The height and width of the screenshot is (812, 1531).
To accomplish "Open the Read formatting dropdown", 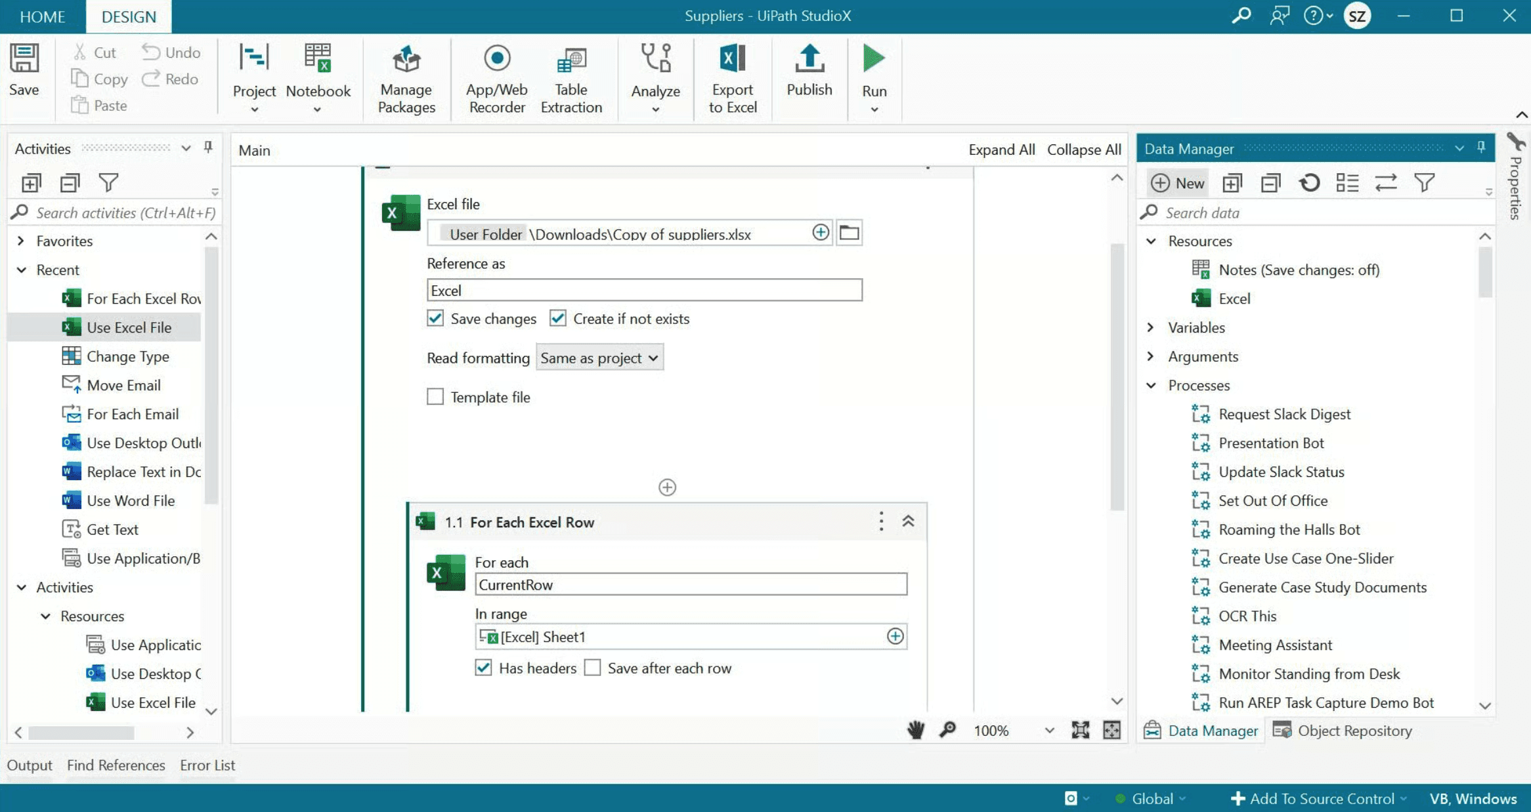I will [x=599, y=357].
